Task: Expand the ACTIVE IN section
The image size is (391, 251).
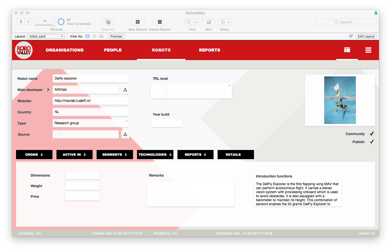Action: tap(75, 155)
